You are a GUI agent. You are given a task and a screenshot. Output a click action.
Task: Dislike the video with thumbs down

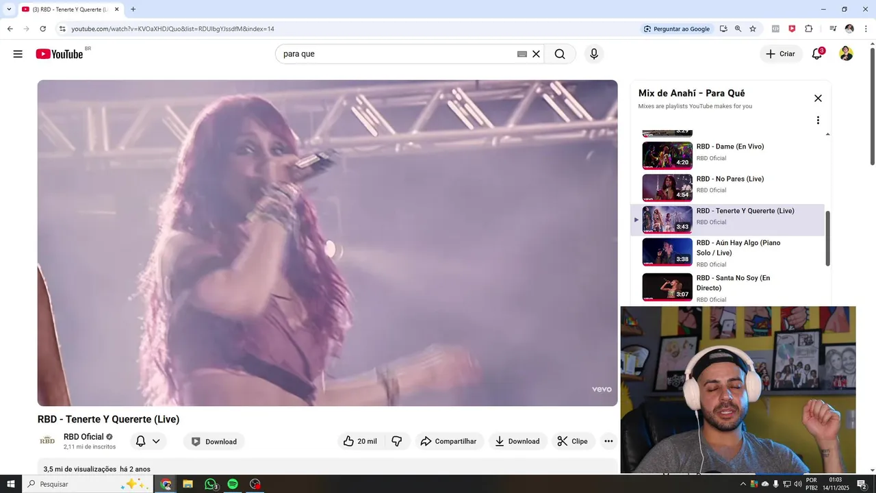(397, 442)
